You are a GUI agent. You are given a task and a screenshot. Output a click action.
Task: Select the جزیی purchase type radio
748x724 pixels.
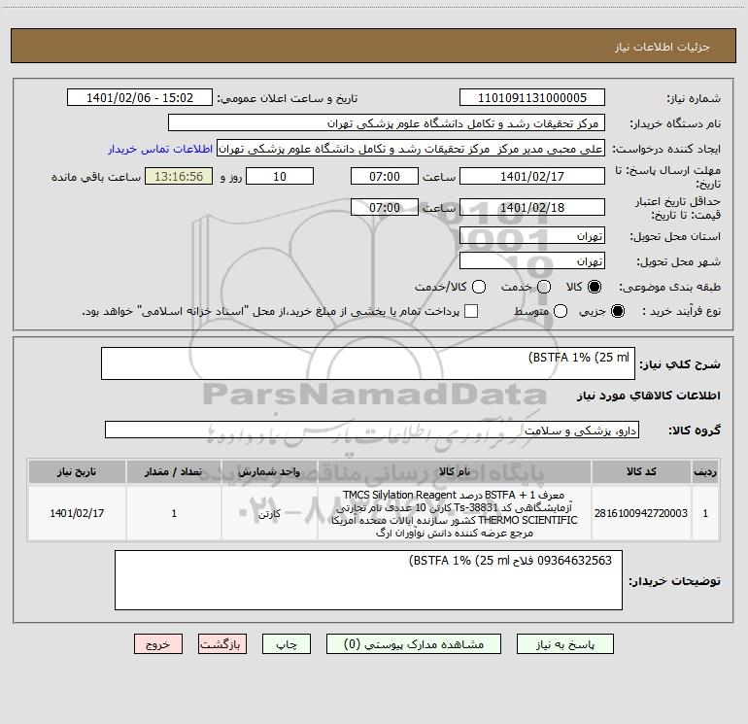point(617,311)
